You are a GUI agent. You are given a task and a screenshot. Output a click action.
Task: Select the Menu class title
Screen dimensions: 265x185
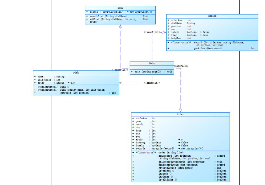[120, 8]
